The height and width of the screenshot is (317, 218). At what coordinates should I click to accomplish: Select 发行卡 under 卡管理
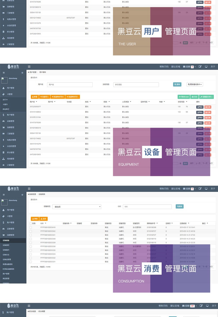pos(5,99)
